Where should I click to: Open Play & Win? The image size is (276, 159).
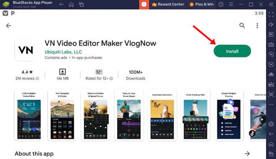202,4
